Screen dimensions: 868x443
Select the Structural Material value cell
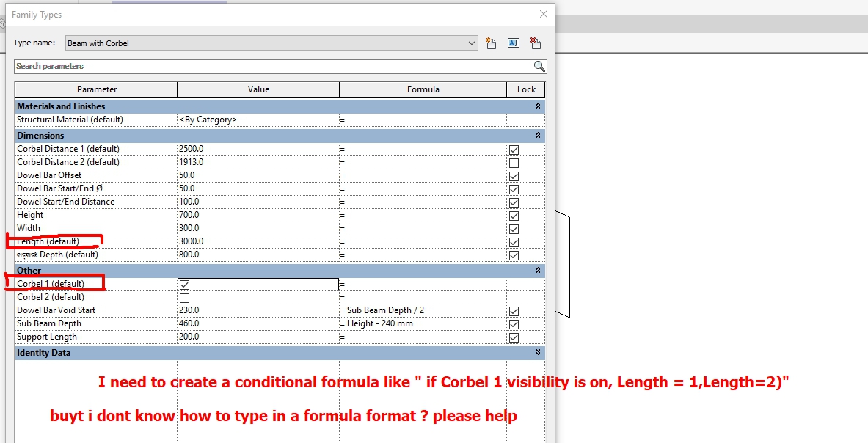(258, 119)
